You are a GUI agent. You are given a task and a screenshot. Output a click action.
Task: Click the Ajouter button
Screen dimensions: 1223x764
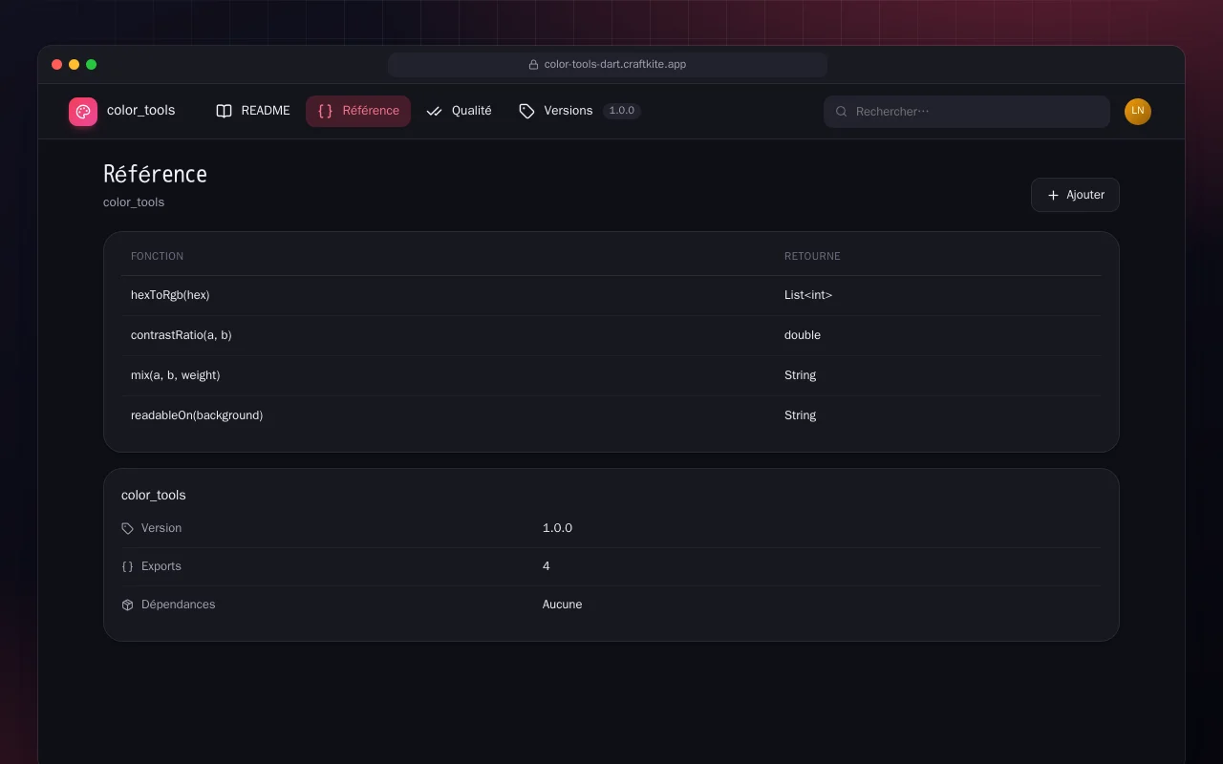click(1075, 195)
